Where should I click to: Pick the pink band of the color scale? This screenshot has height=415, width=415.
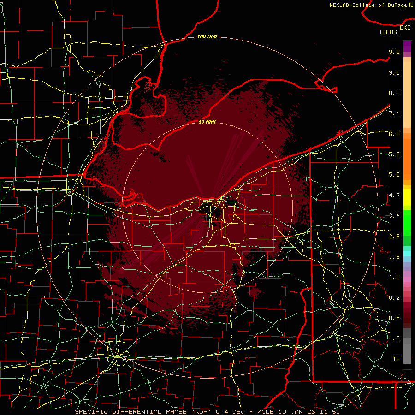tap(407, 279)
